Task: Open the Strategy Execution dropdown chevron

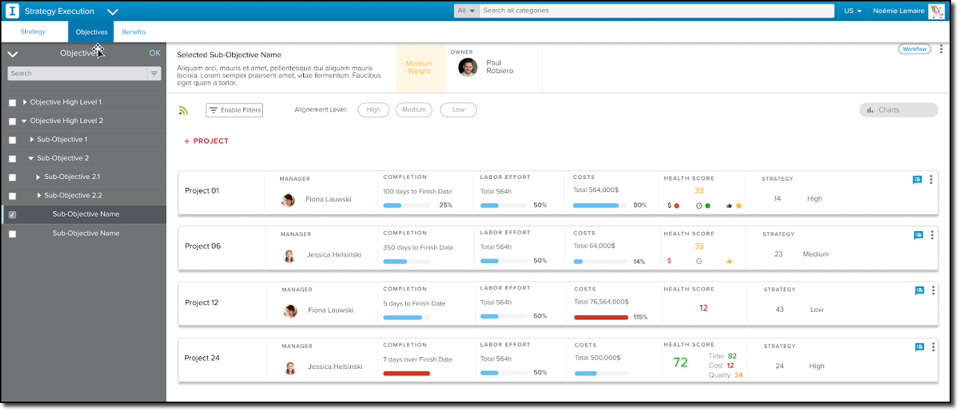Action: point(112,12)
